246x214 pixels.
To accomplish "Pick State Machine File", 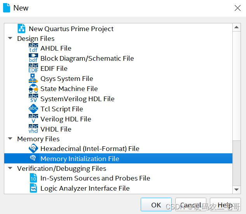I will point(69,89).
